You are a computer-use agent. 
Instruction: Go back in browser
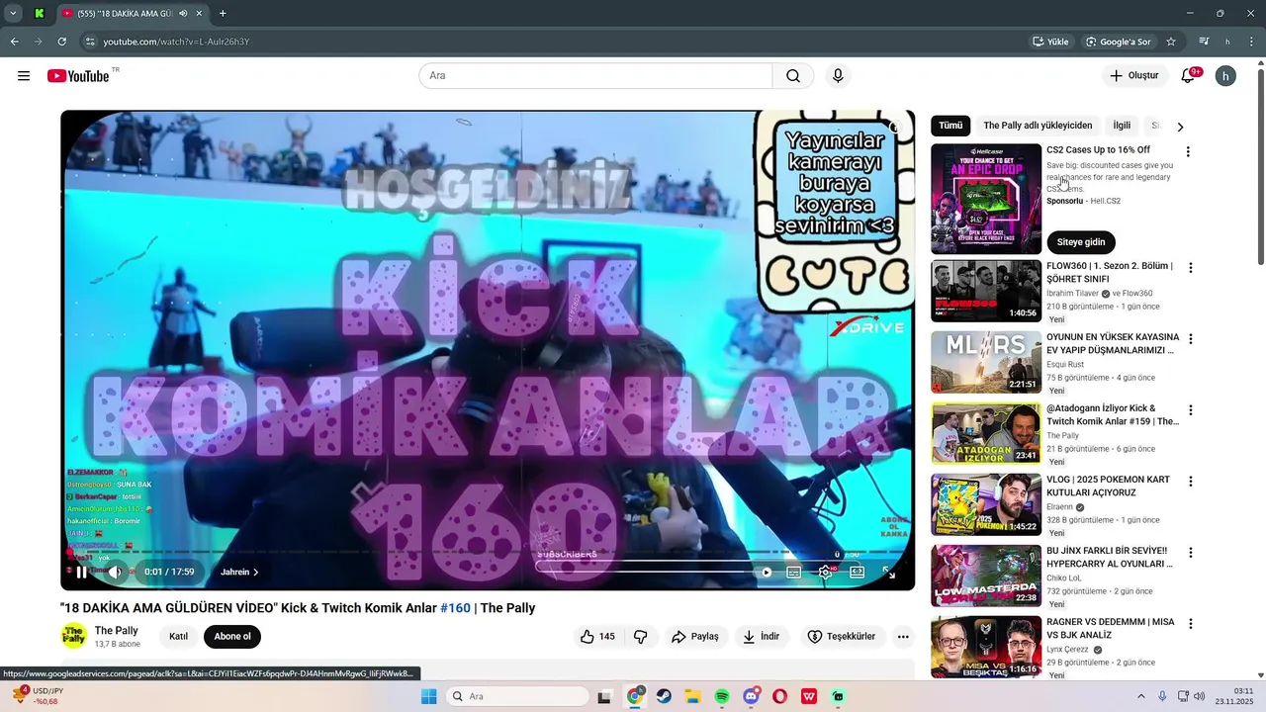click(x=14, y=42)
